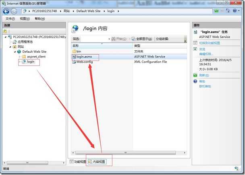
Task: Switch to the Content View tab
Action: (x=97, y=162)
